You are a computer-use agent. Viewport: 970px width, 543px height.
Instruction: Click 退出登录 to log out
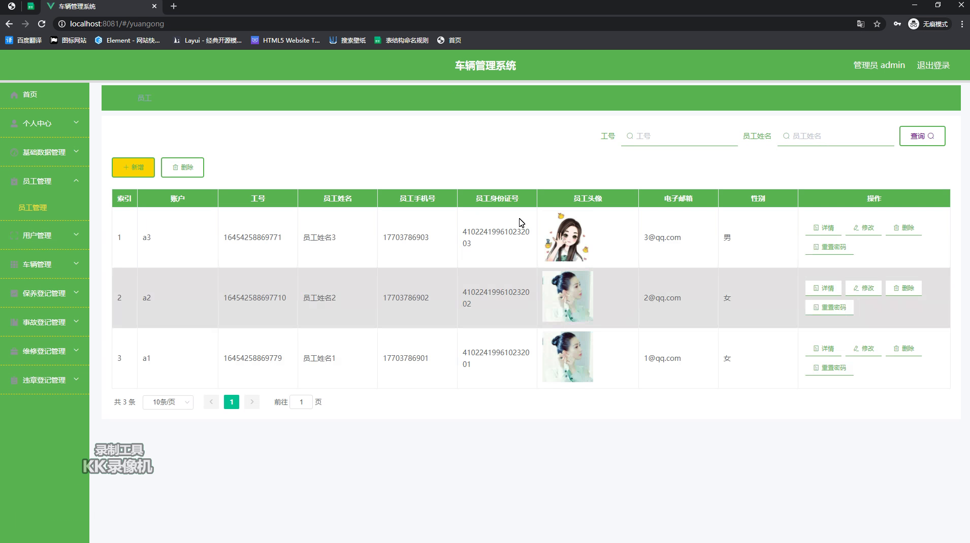[x=933, y=65]
